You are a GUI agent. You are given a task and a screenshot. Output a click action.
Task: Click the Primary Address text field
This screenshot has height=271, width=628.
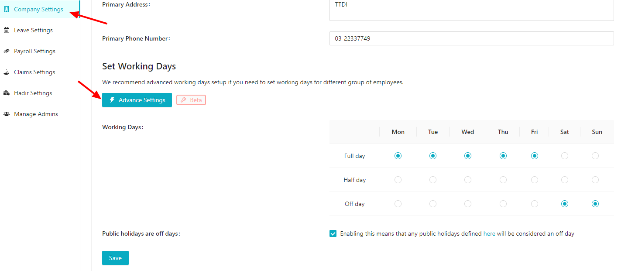[471, 10]
